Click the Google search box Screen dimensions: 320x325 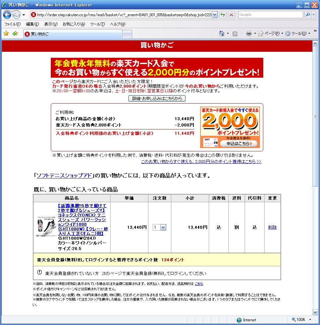271,15
